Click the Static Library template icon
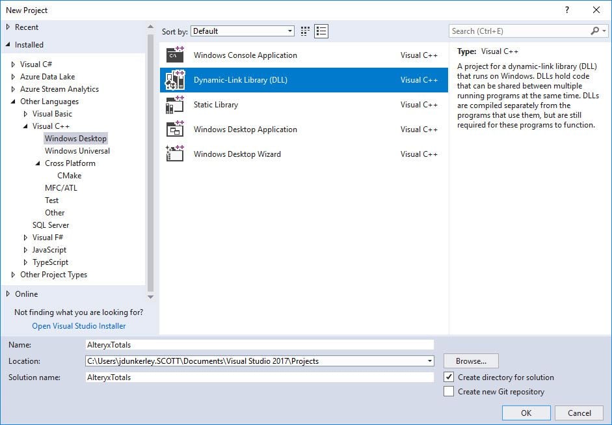 click(x=175, y=105)
